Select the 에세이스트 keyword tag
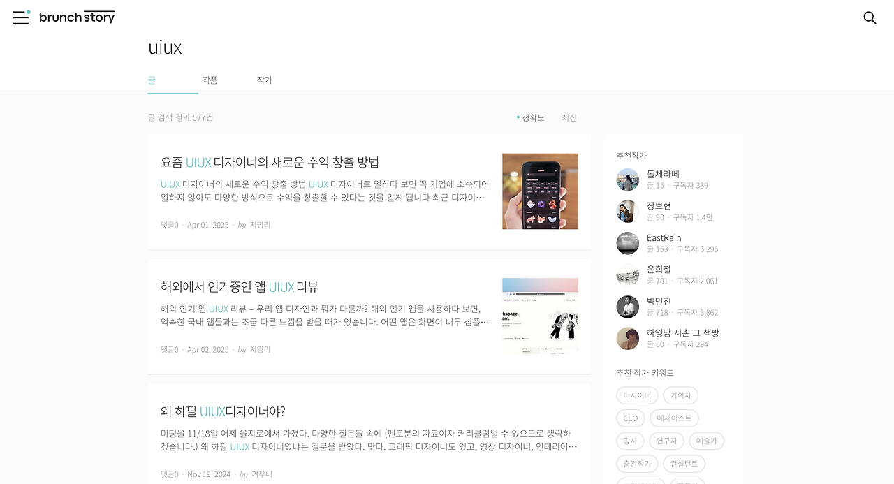The height and width of the screenshot is (484, 894). click(673, 418)
